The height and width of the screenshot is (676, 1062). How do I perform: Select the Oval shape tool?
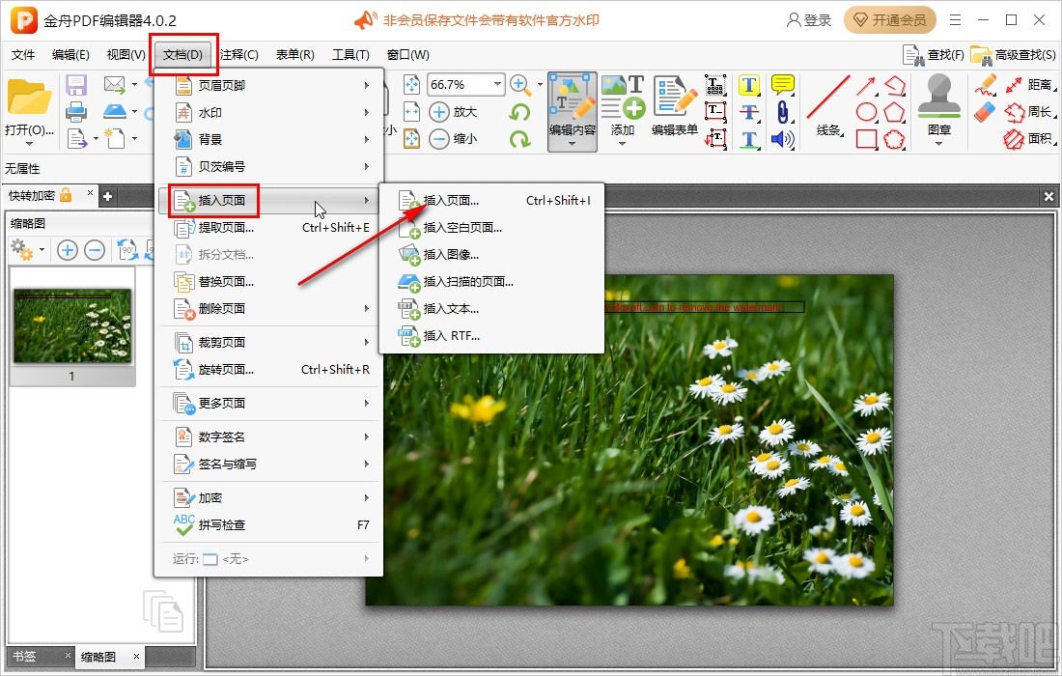[867, 112]
